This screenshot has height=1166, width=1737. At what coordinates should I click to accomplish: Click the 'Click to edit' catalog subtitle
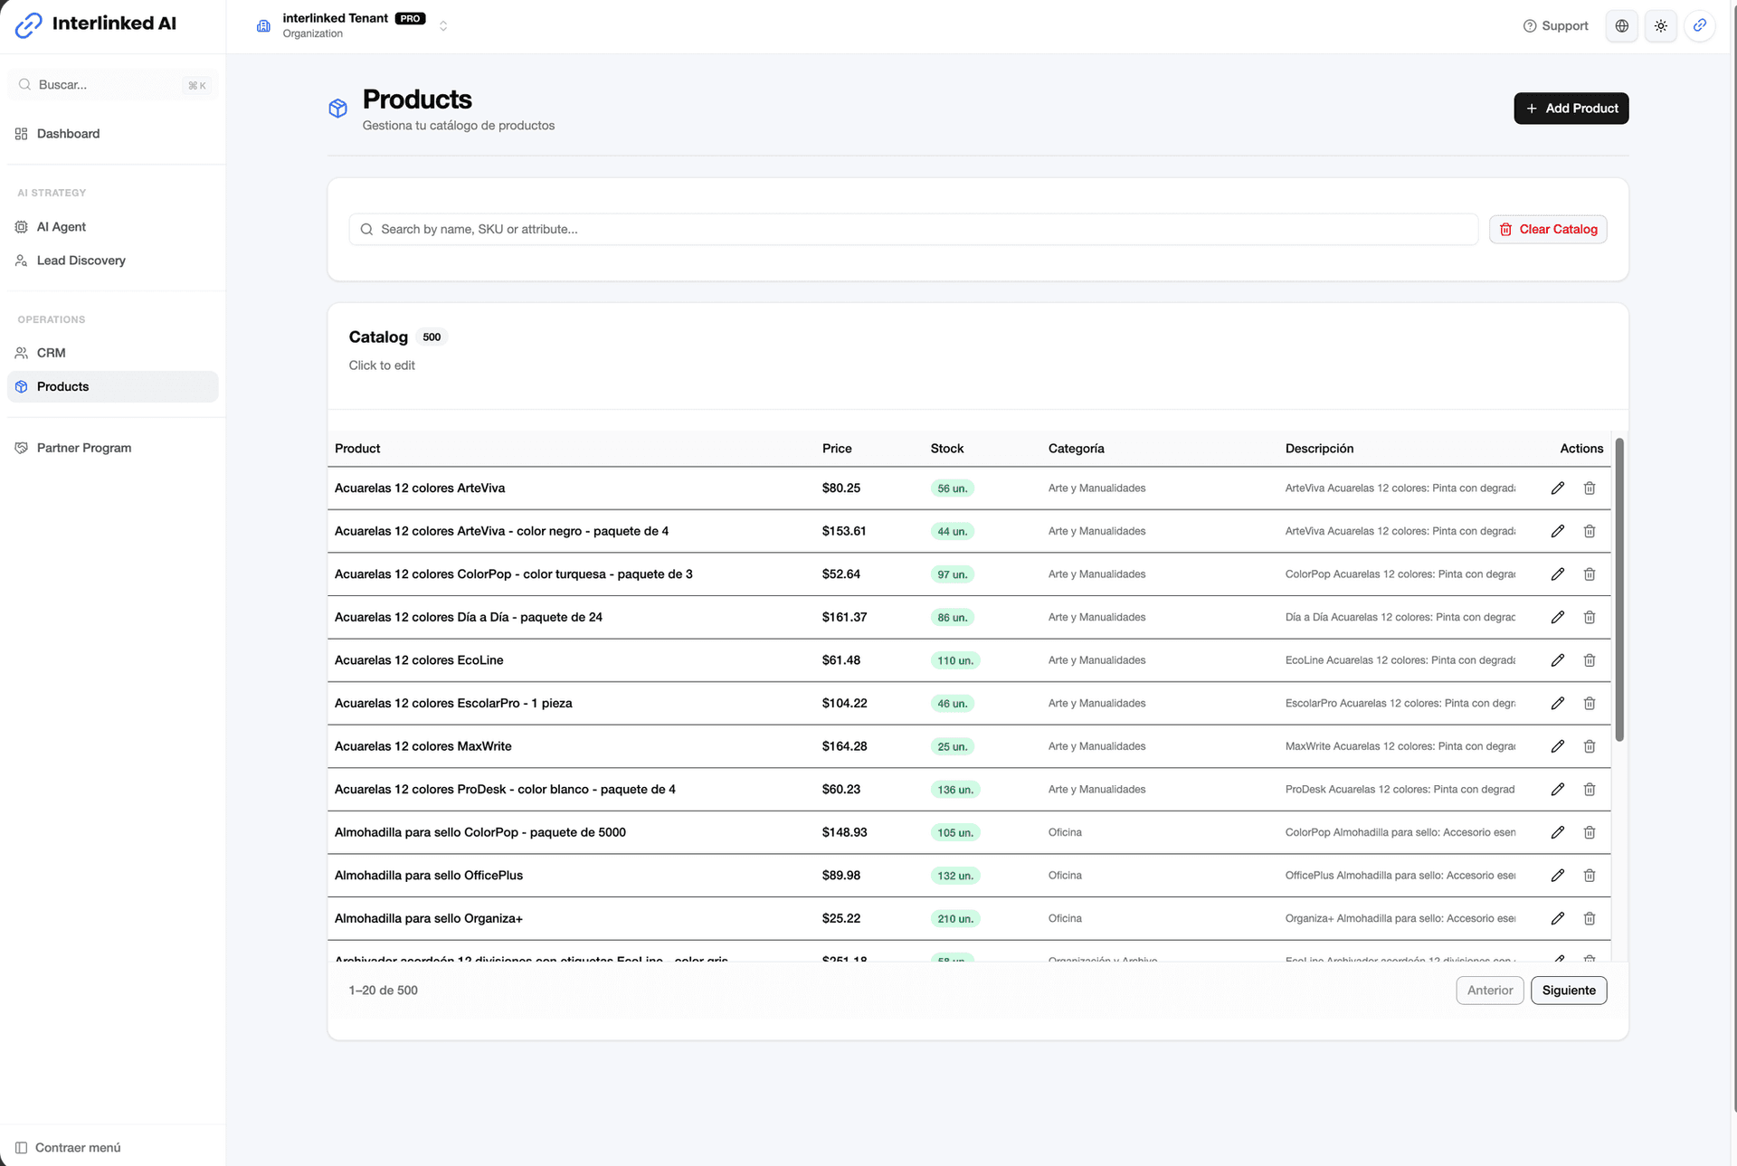tap(382, 365)
